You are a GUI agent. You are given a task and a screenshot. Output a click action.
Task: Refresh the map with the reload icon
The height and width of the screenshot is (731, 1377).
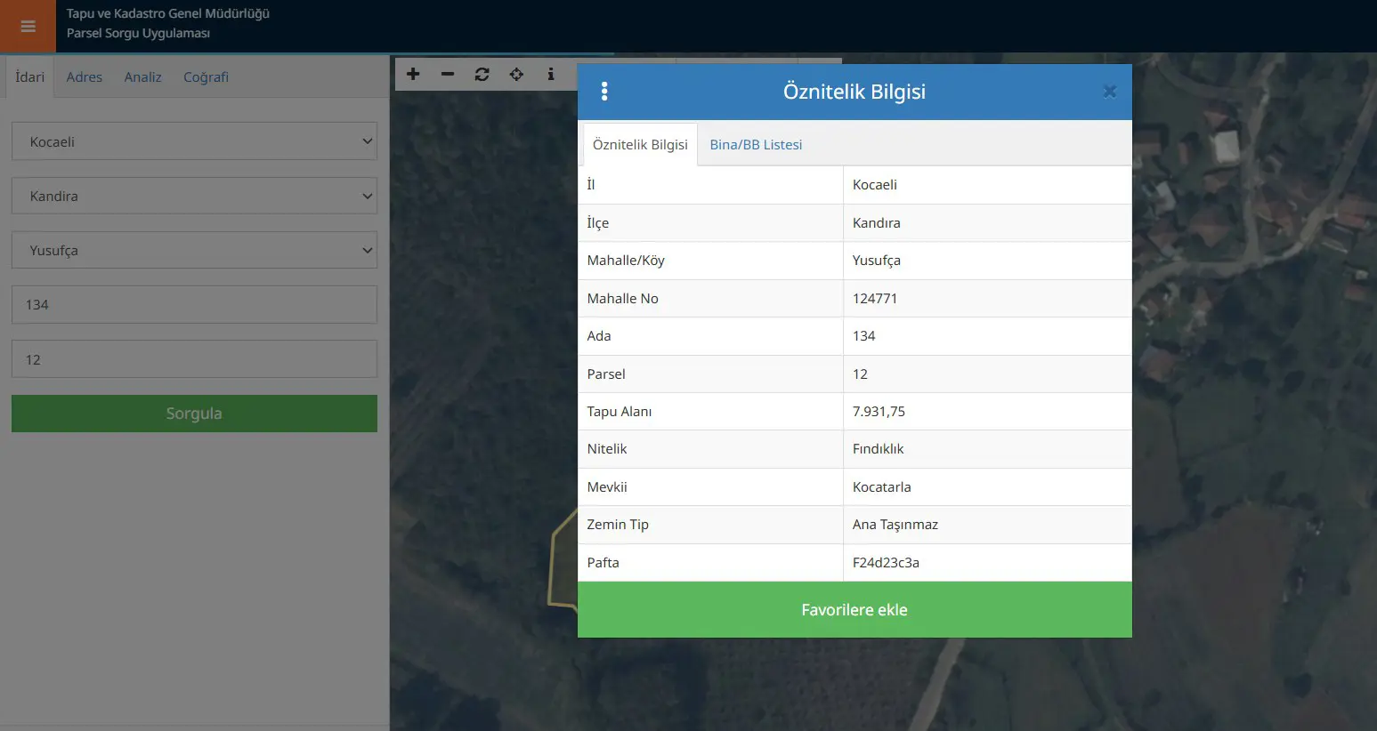(482, 74)
